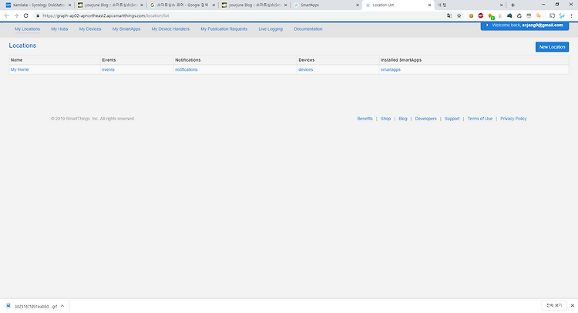The height and width of the screenshot is (313, 578).
Task: Open the events link for My Home
Action: 108,69
